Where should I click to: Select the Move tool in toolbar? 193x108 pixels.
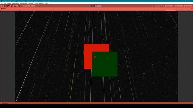point(6,6)
